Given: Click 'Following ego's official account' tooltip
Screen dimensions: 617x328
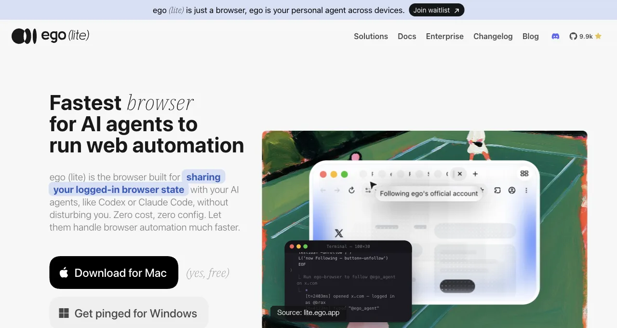Looking at the screenshot, I should click(429, 193).
